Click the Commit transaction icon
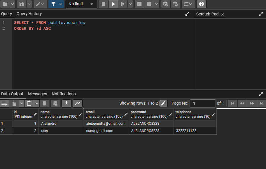The width and height of the screenshot is (266, 169). pyautogui.click(x=165, y=4)
